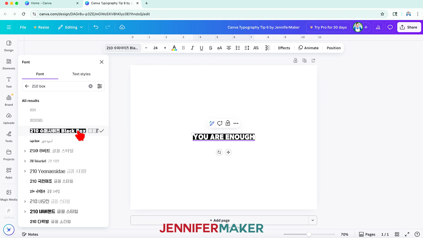Open the Elements panel
423x238 pixels.
tap(9, 64)
